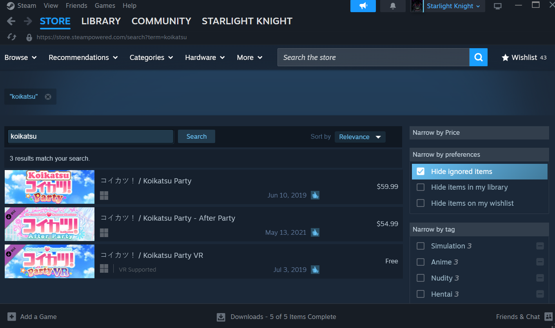Open the Starlight Knight account dropdown

coord(453,6)
